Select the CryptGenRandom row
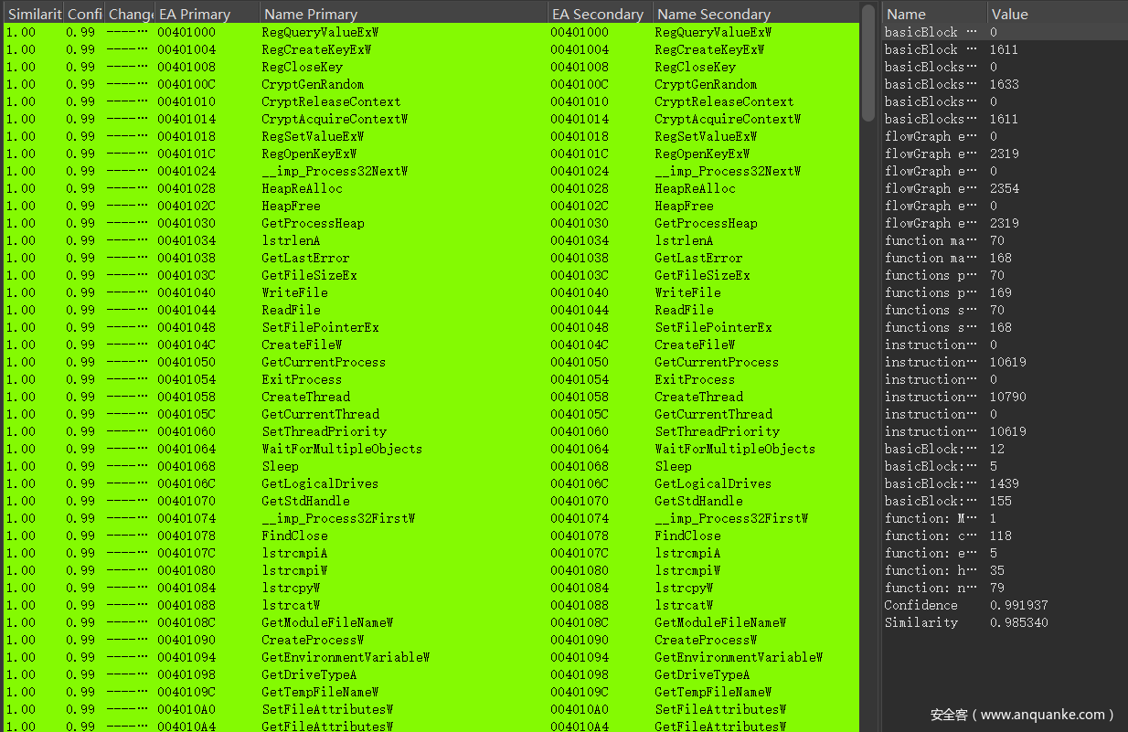Screen dimensions: 1128x732 (431, 84)
